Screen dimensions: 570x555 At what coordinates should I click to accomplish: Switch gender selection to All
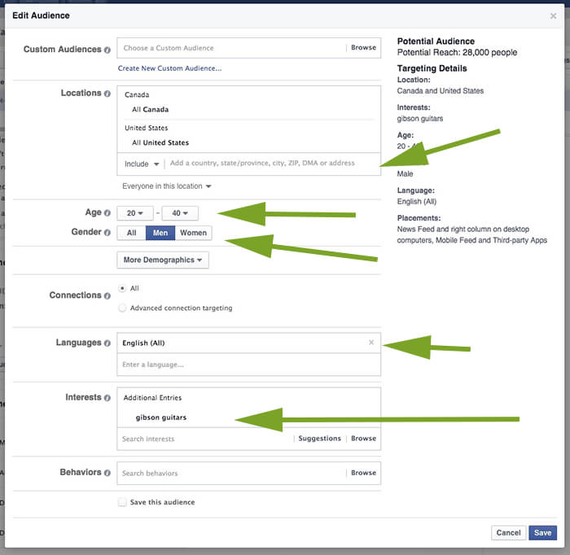click(131, 233)
